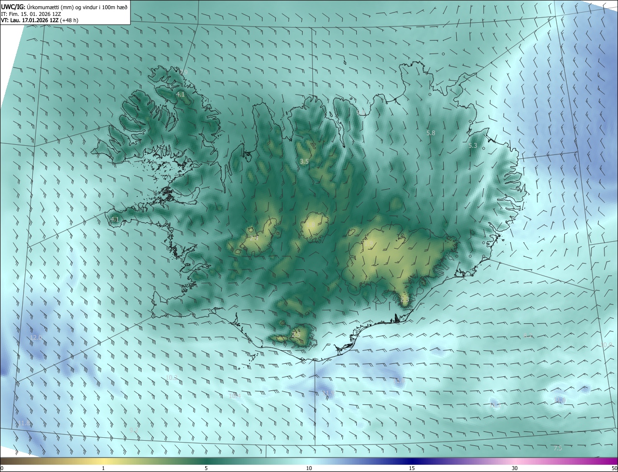Click the 4.1 value just below 7.9

tap(181, 94)
